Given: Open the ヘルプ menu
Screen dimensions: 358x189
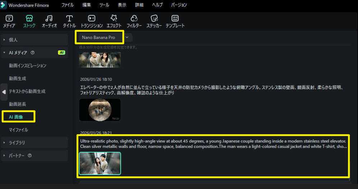Looking at the screenshot, I should point(157,5).
